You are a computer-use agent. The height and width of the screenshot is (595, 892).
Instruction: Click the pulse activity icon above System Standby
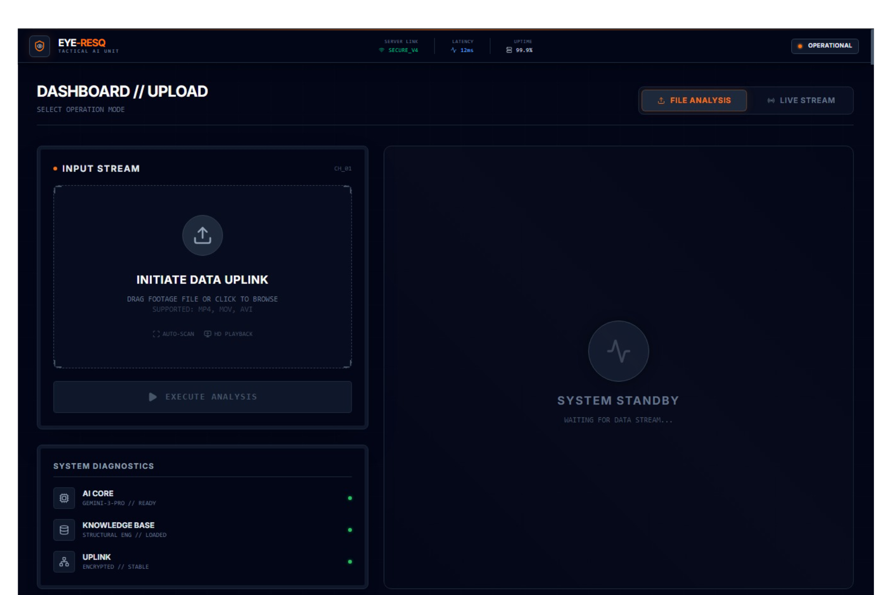pos(618,351)
